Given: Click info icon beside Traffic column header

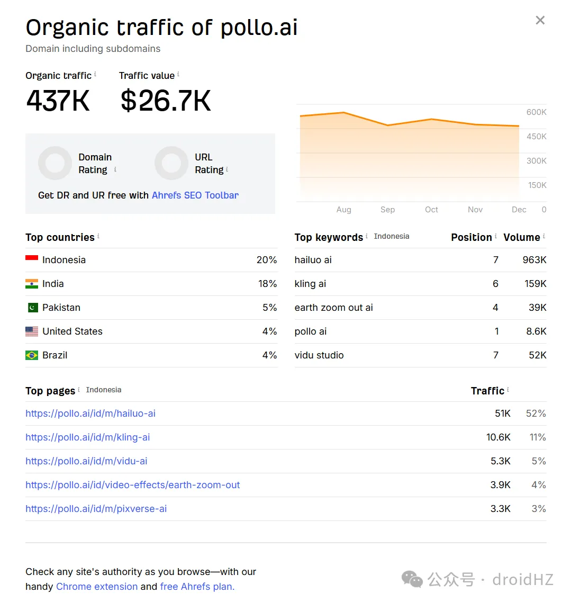Looking at the screenshot, I should [508, 390].
